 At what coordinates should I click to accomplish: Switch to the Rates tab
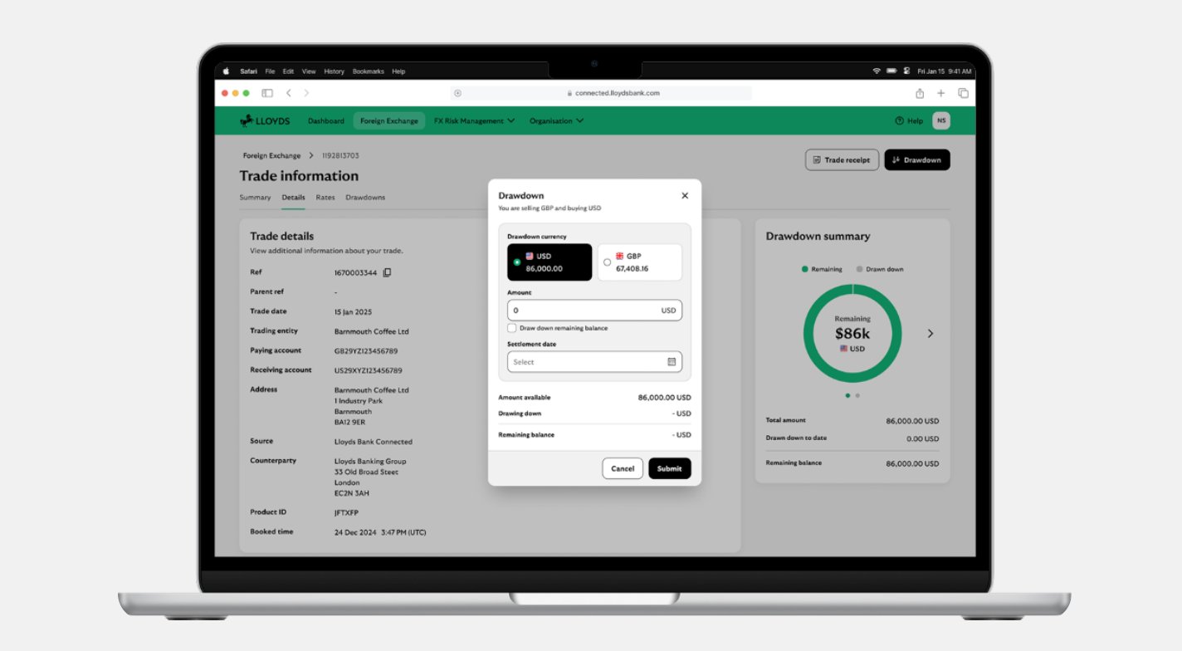click(x=325, y=197)
